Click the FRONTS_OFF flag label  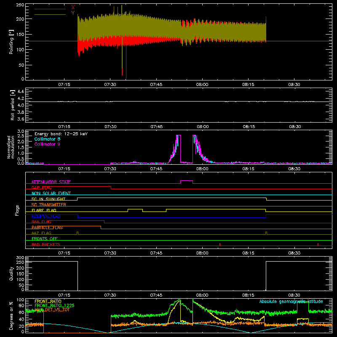pos(45,239)
